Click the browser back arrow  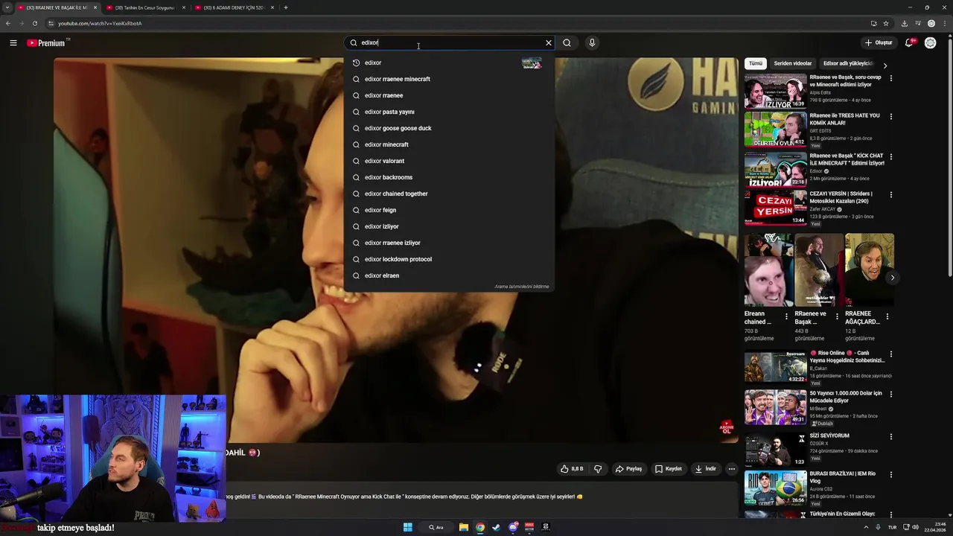[x=8, y=23]
